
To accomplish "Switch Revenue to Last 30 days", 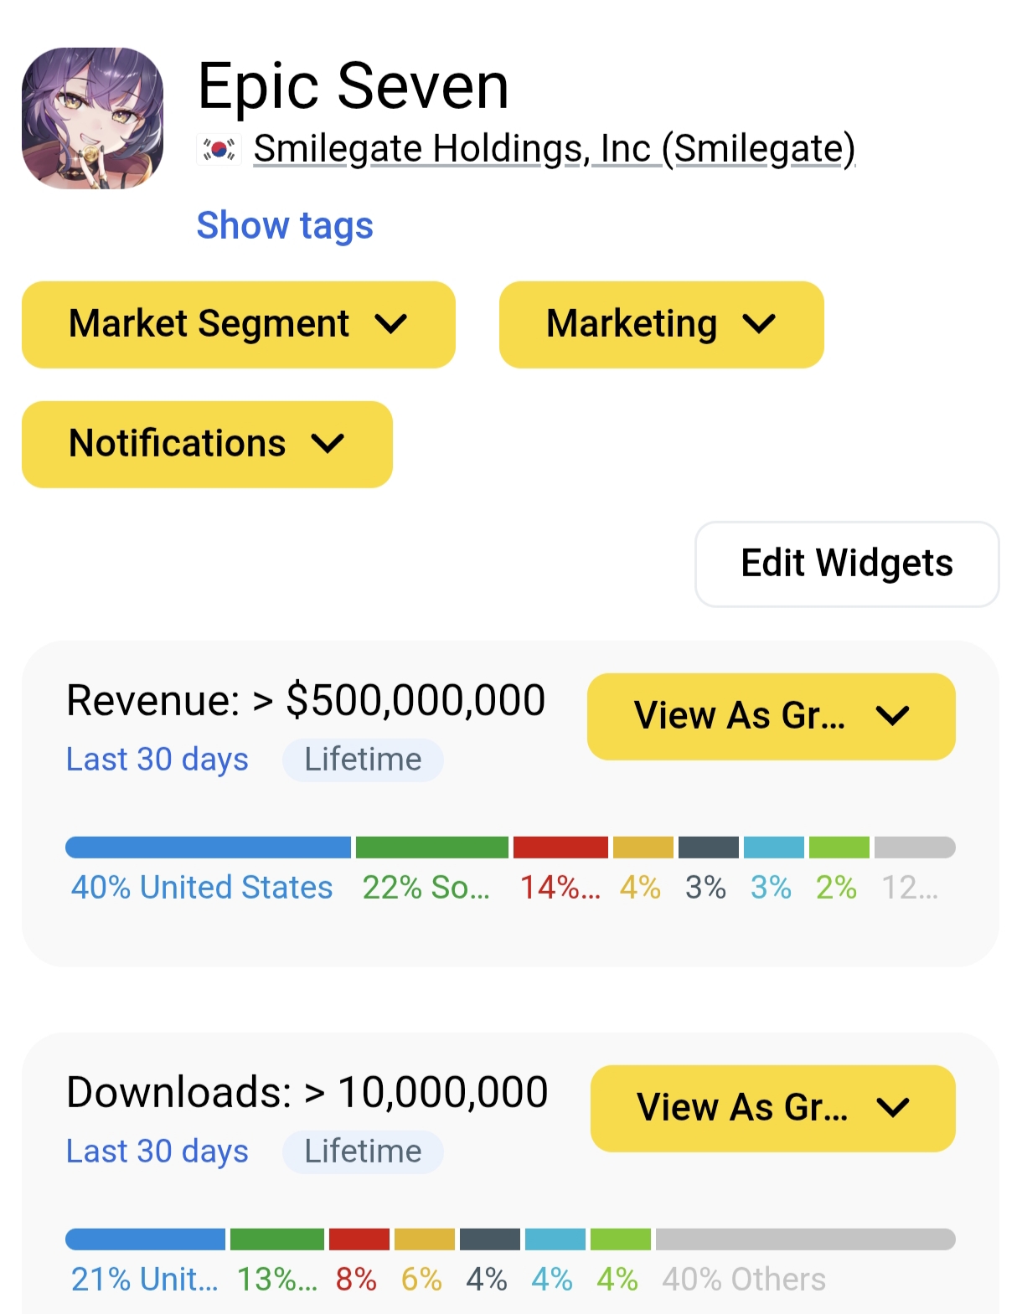I will 157,760.
